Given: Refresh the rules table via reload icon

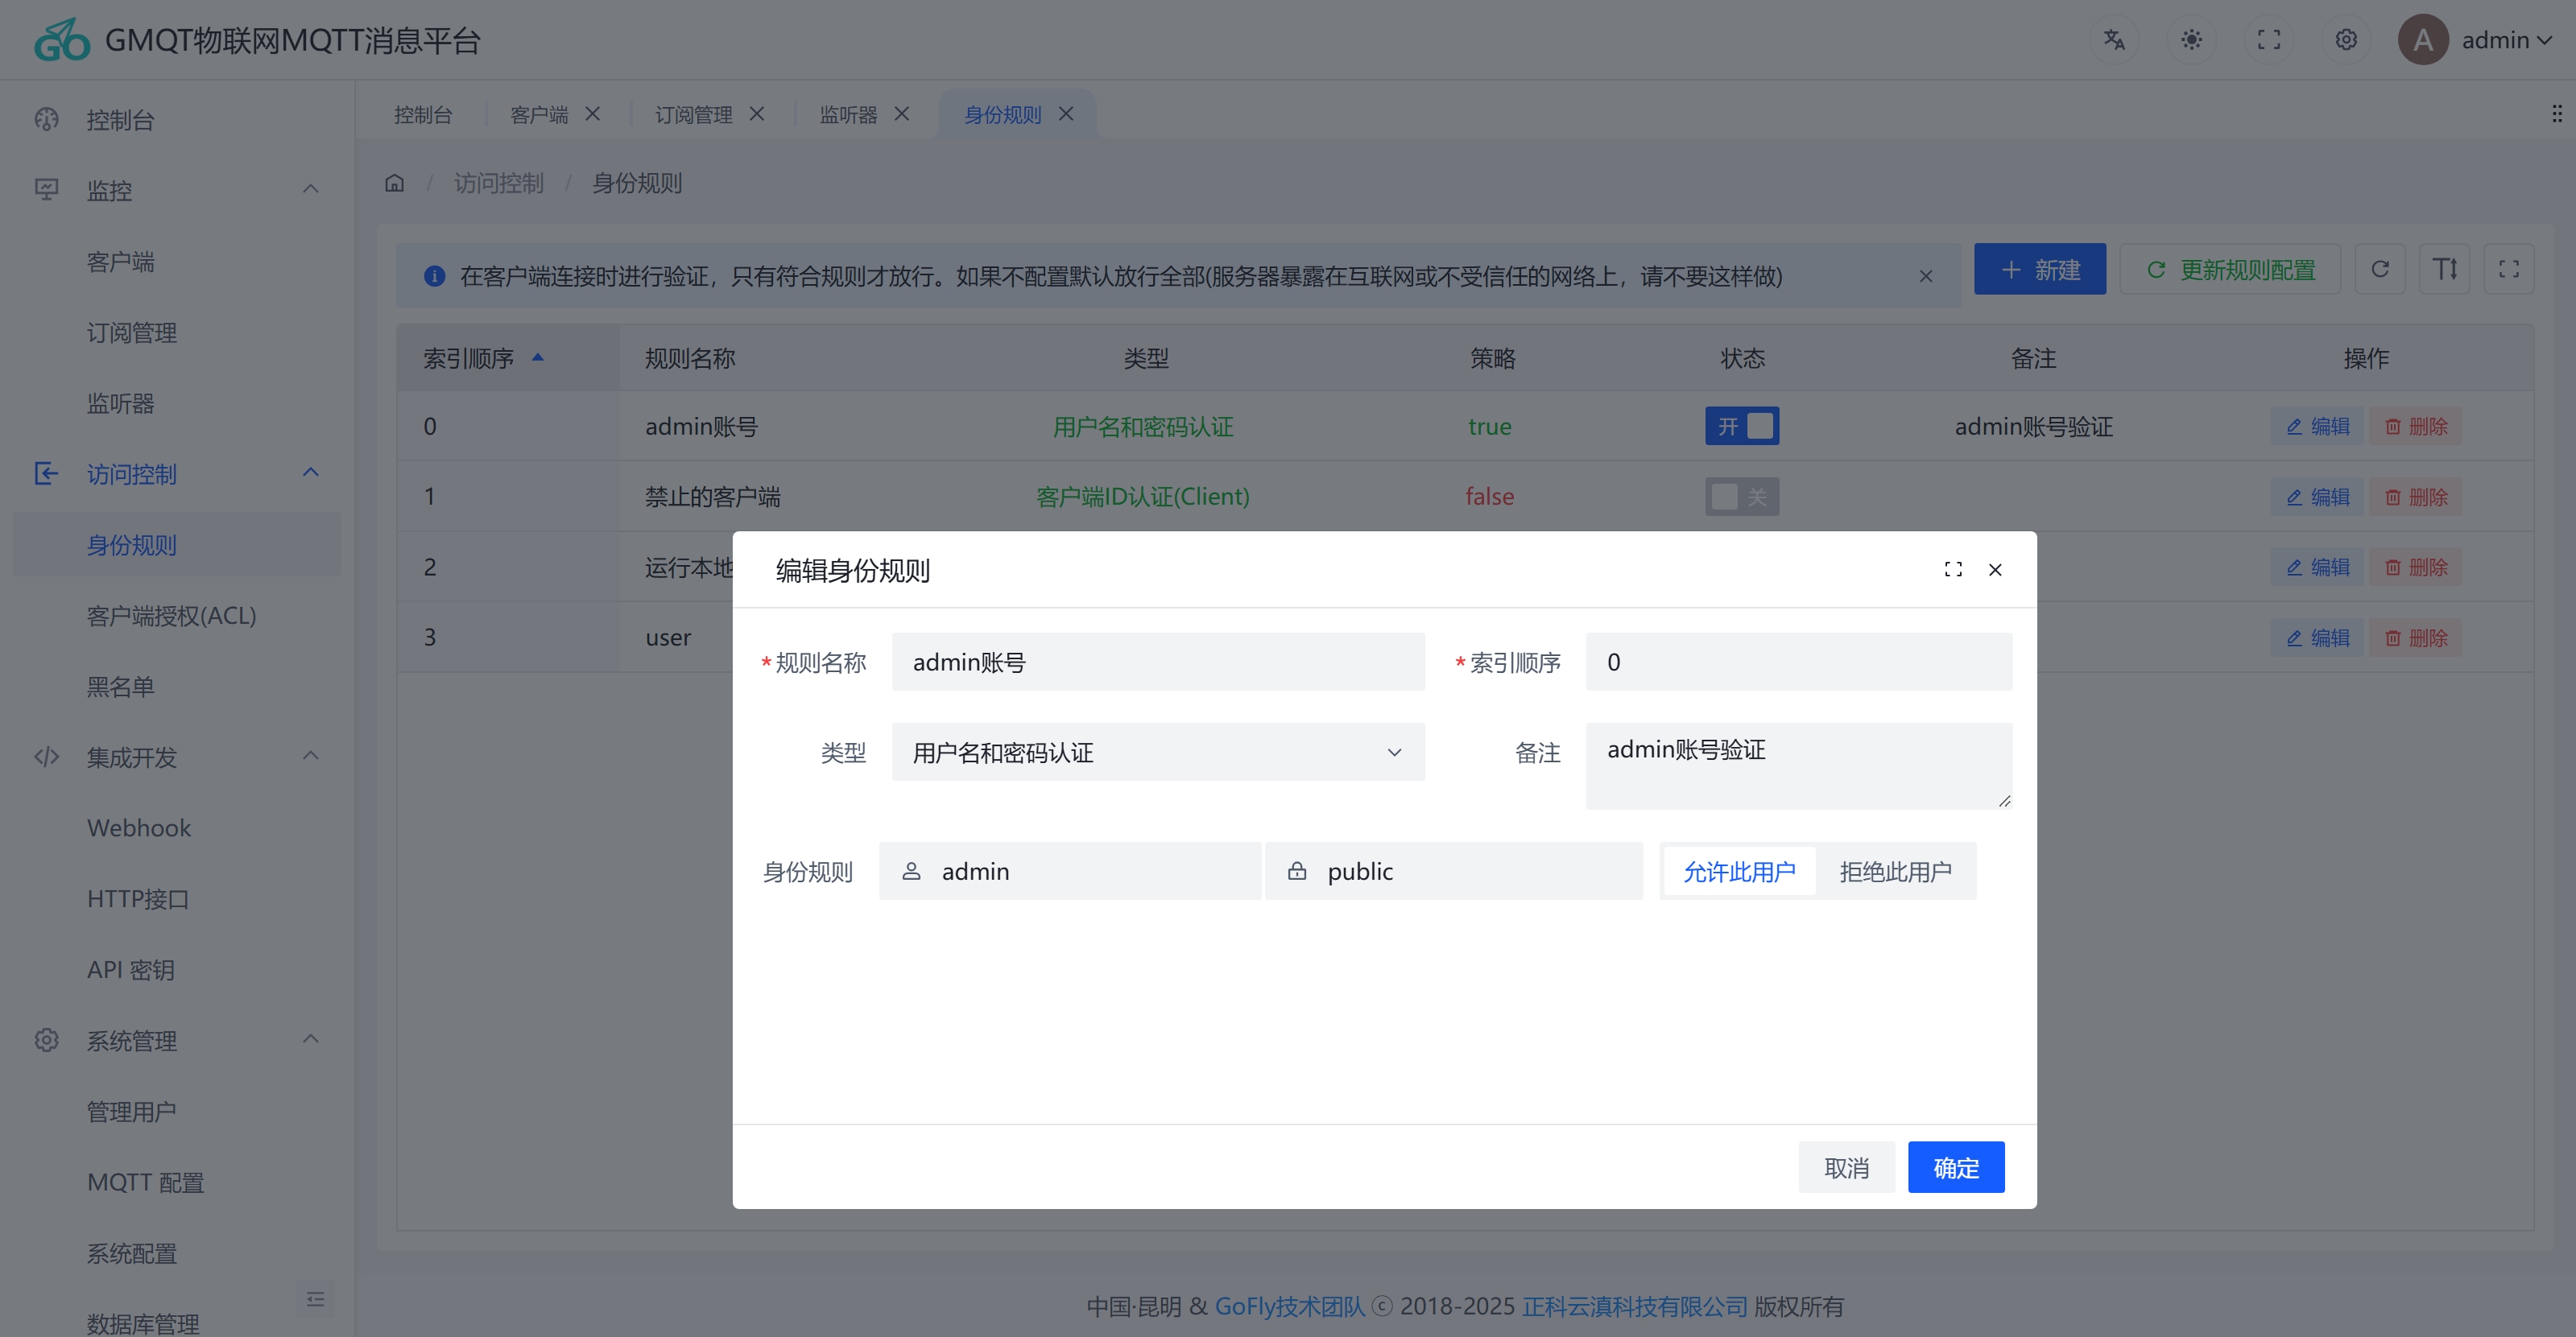Looking at the screenshot, I should (x=2381, y=269).
